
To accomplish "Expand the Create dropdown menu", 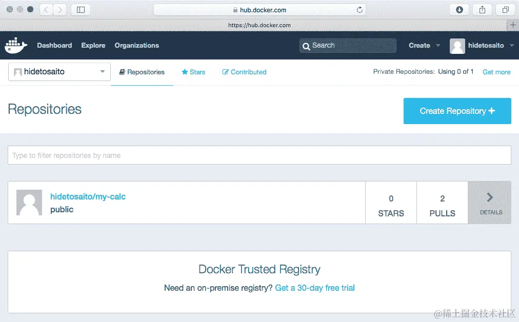I will 424,45.
